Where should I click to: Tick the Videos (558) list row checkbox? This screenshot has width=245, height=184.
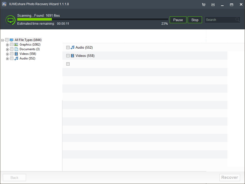tap(68, 56)
